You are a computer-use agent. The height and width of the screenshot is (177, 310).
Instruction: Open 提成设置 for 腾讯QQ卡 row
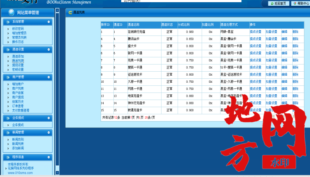coord(256,39)
